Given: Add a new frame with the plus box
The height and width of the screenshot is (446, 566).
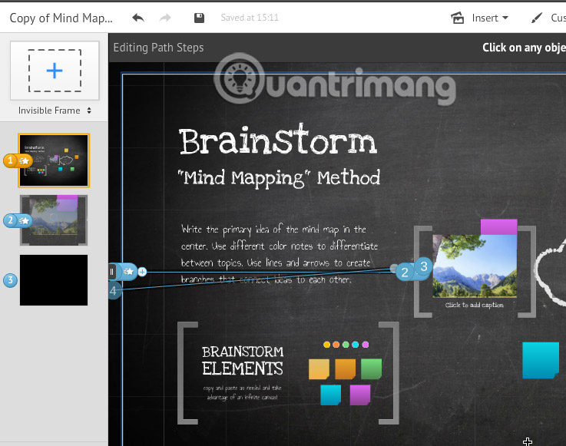Looking at the screenshot, I should click(x=55, y=71).
